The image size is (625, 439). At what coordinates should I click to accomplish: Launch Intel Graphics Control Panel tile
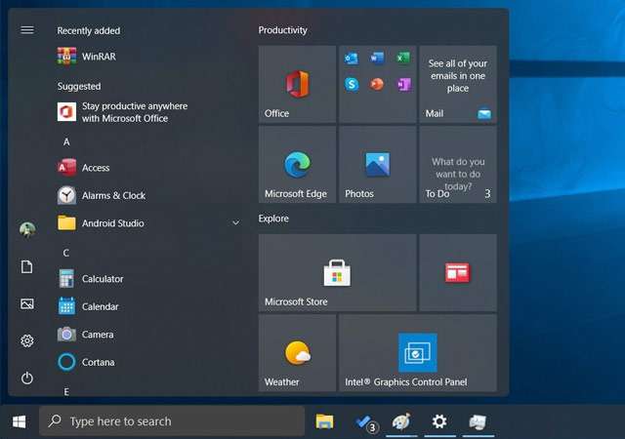click(418, 353)
